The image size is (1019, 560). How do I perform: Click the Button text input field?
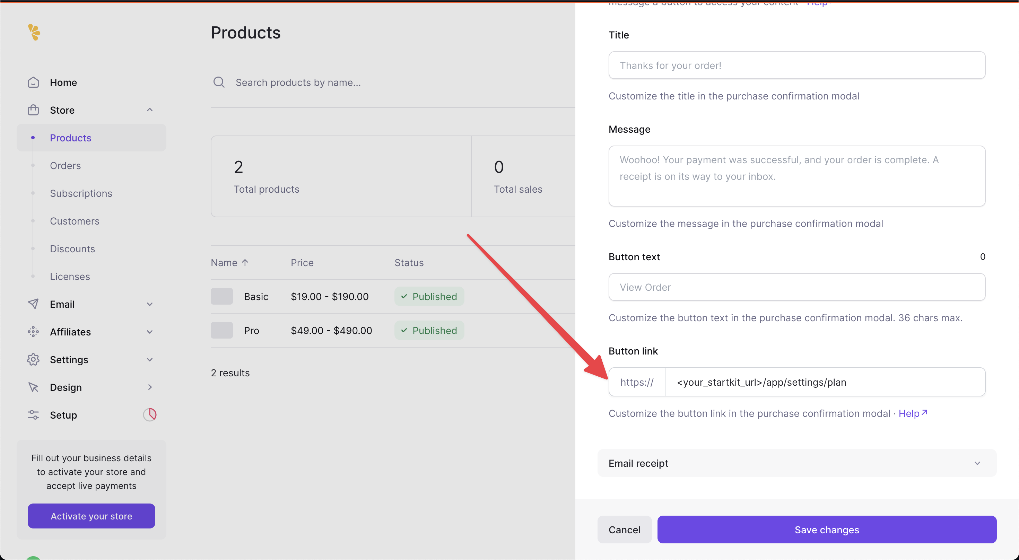point(796,287)
